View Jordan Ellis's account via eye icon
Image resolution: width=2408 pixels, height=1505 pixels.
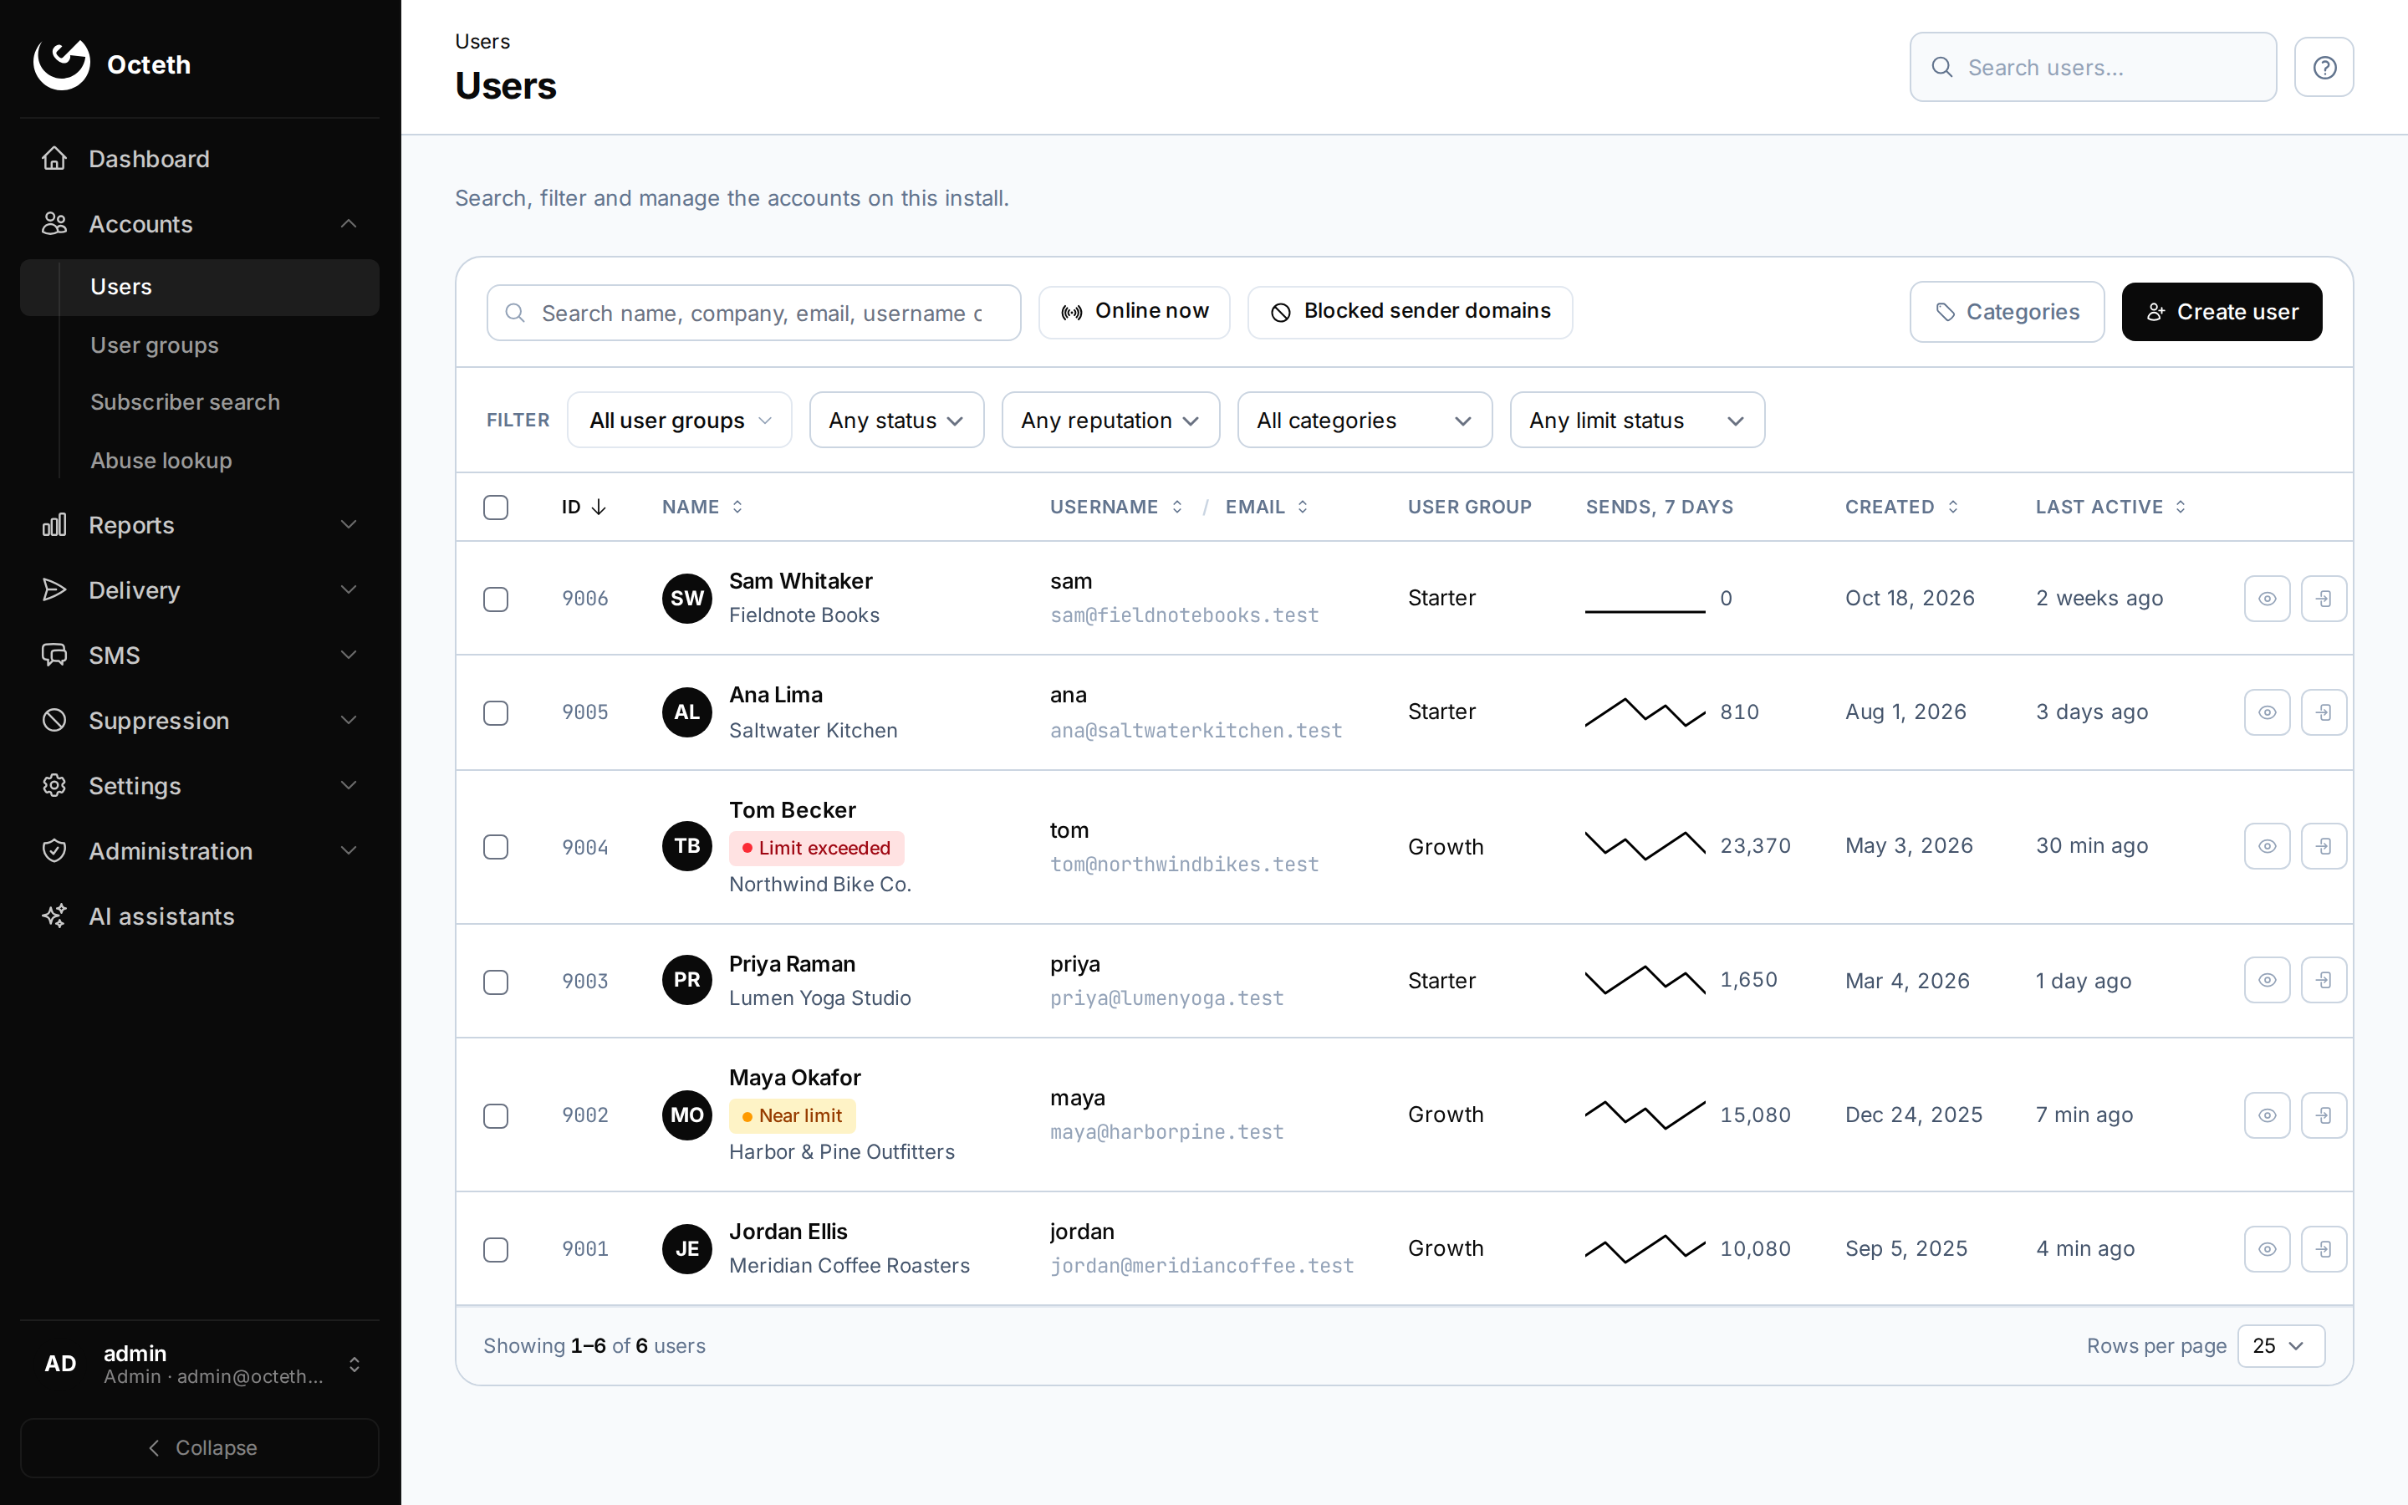point(2267,1248)
